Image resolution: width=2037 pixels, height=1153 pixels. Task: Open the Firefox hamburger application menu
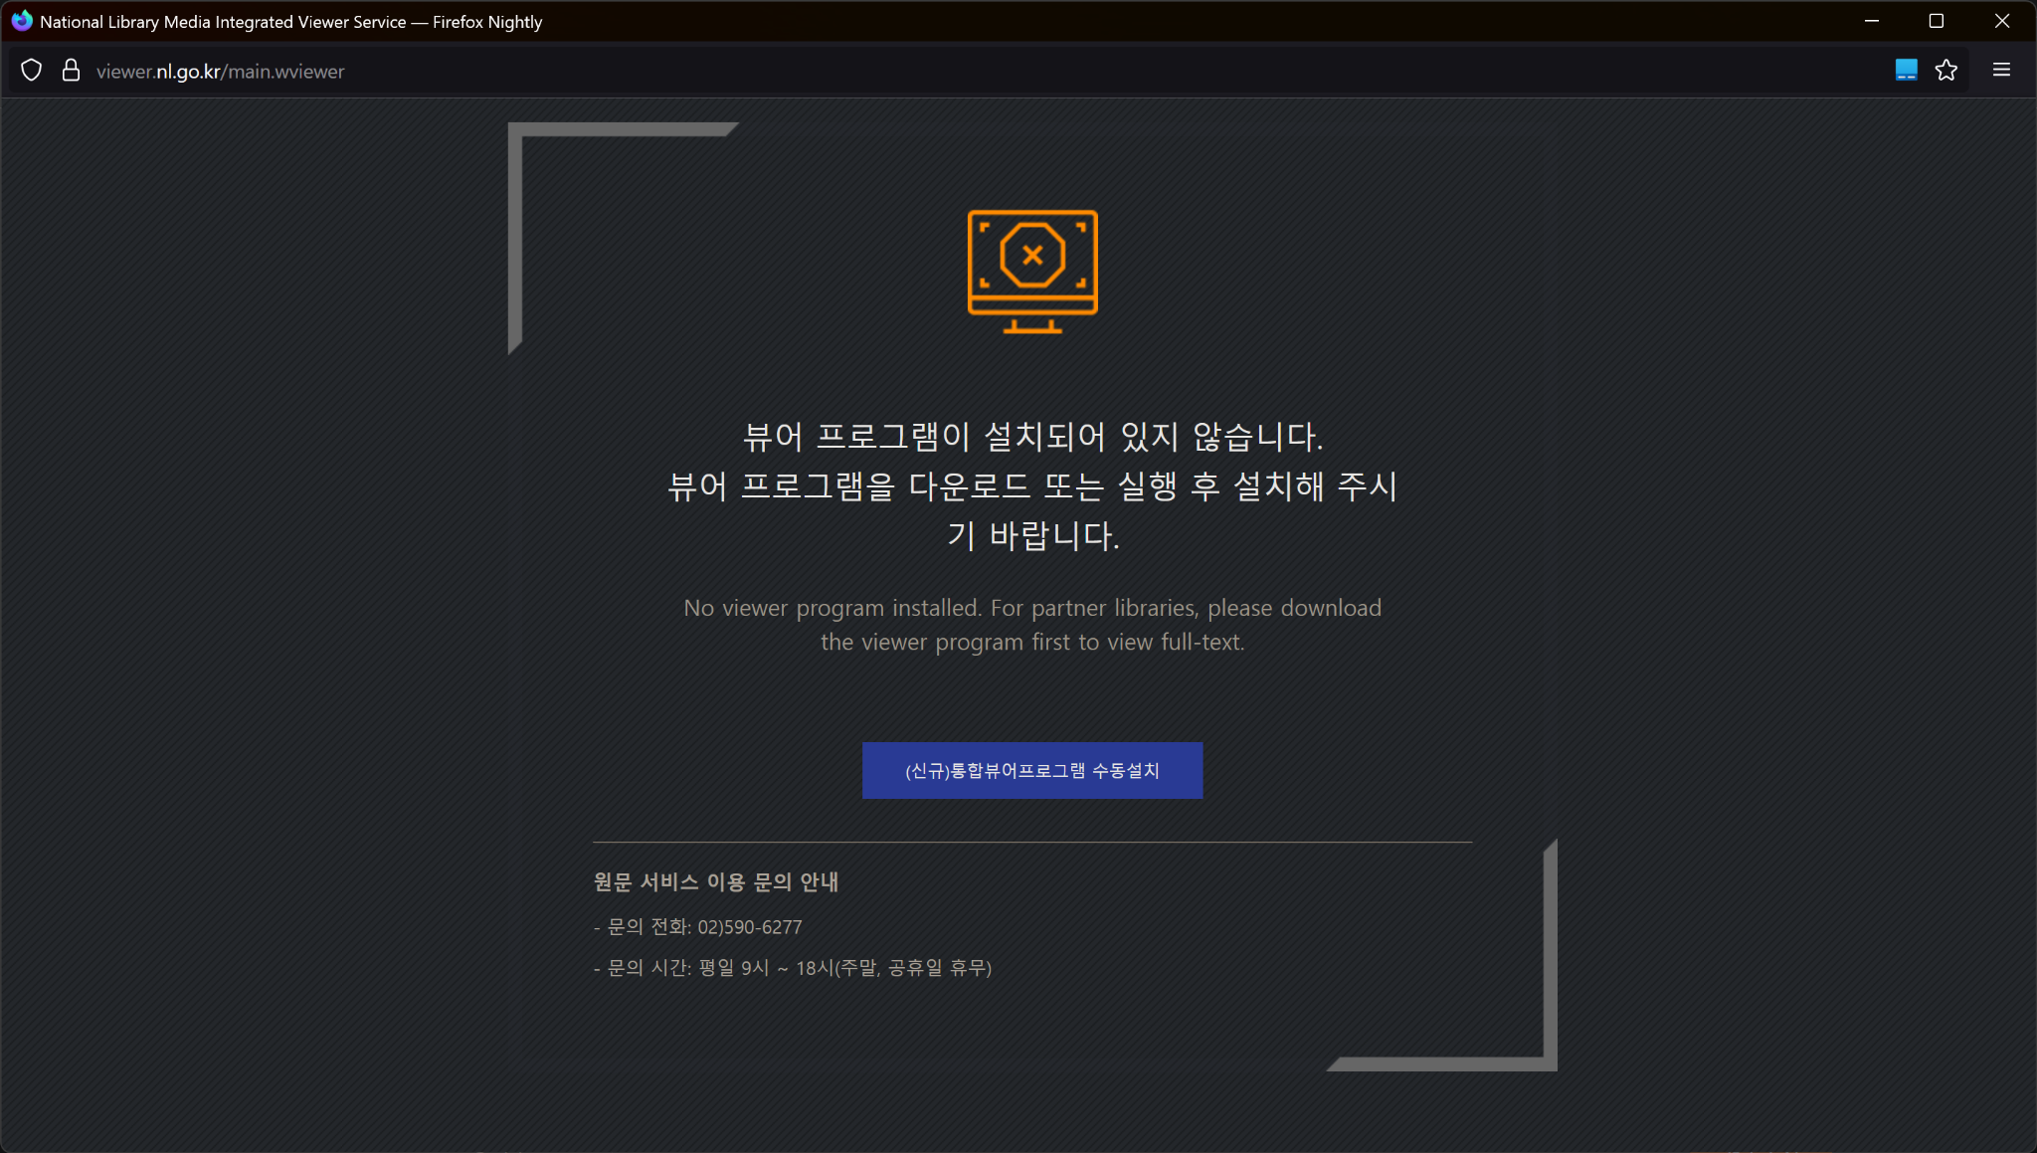click(2002, 70)
